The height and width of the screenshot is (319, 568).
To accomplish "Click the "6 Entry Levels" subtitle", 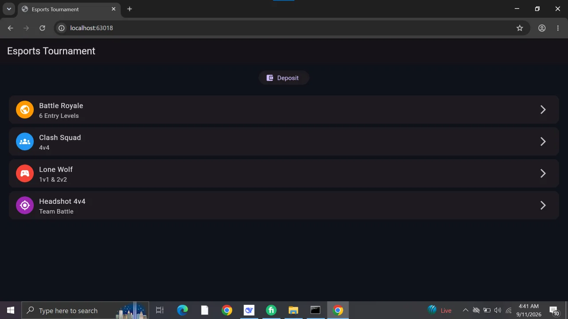I will 59,116.
